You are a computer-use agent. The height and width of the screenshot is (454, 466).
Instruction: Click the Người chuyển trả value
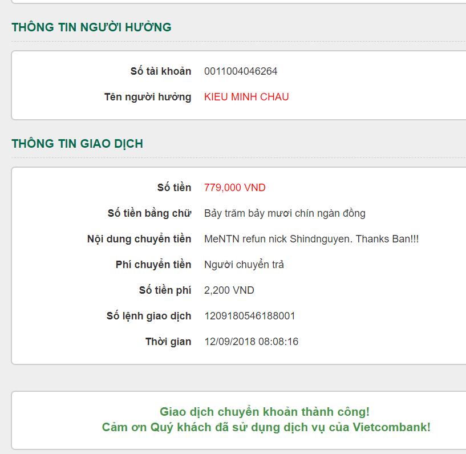244,265
